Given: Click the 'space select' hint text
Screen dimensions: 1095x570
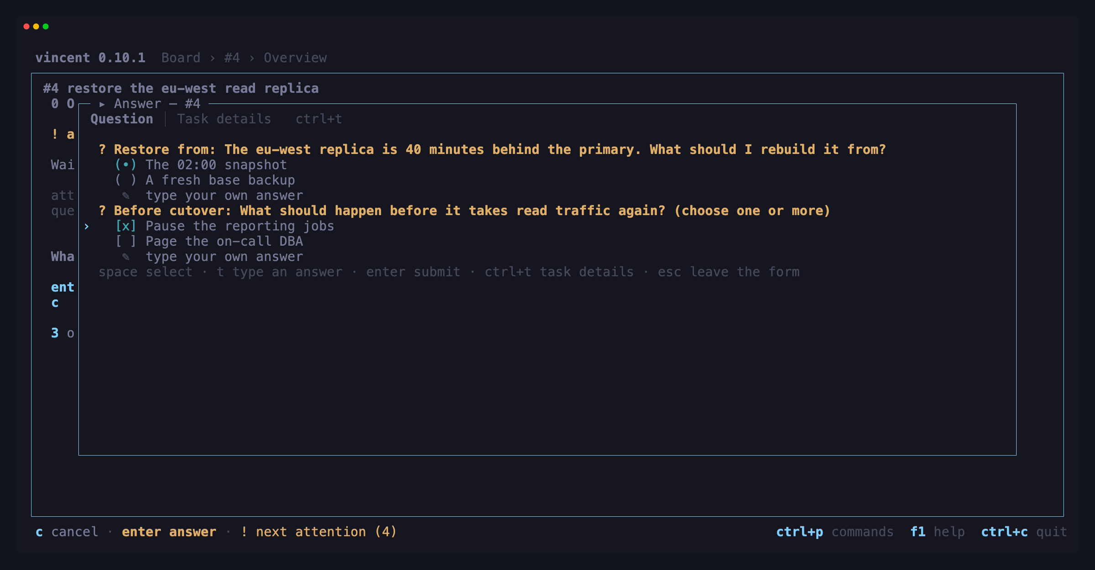Looking at the screenshot, I should coord(146,272).
